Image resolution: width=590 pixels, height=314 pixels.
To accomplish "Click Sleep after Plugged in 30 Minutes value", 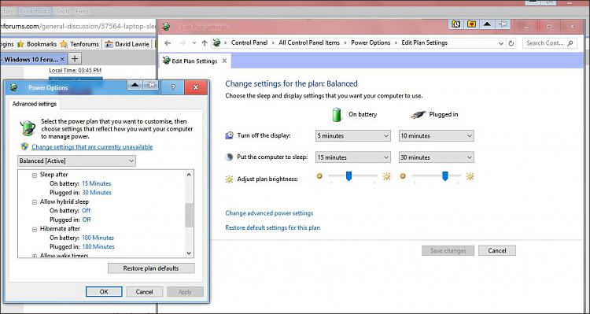I will tap(97, 192).
